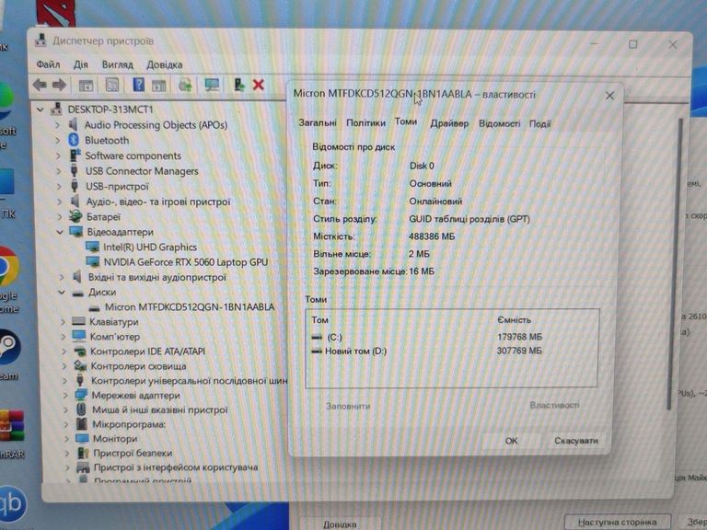Switch to the Загальні tab
The image size is (707, 530).
318,122
